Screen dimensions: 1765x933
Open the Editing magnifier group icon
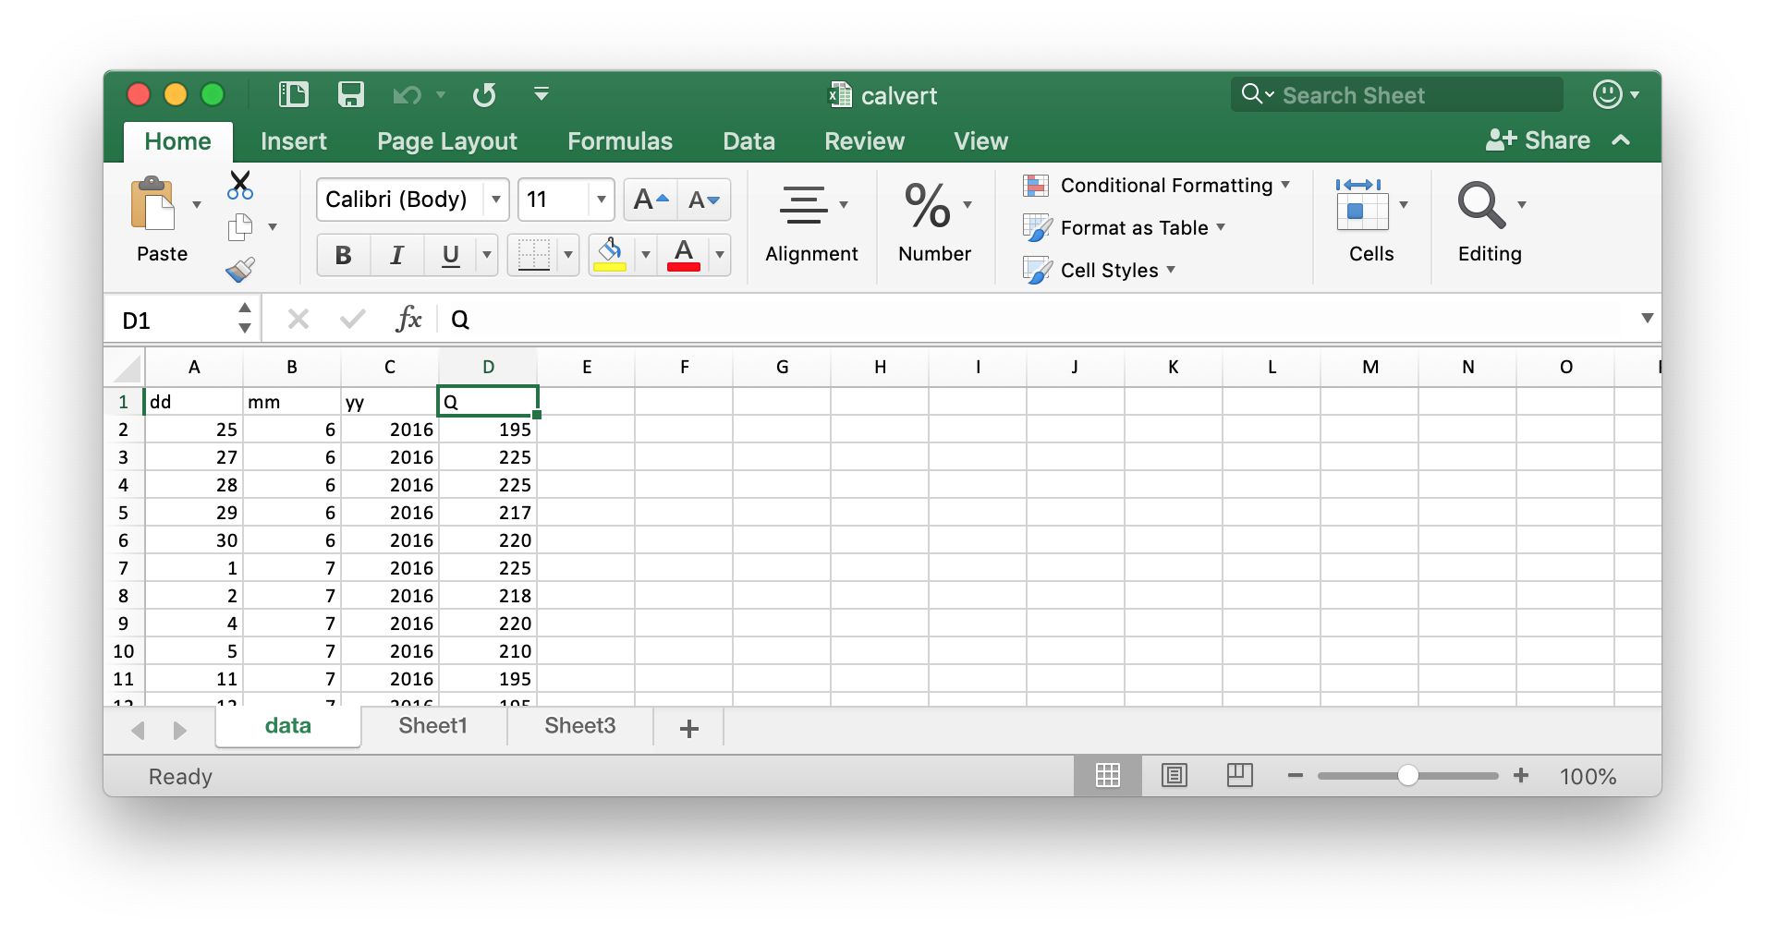click(x=1481, y=204)
